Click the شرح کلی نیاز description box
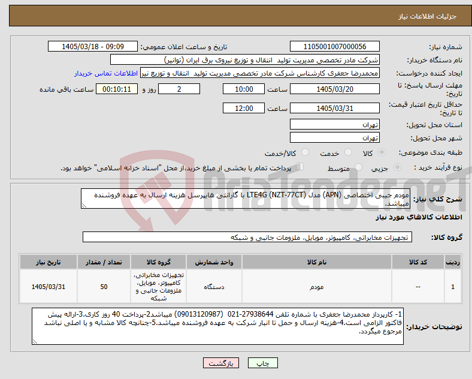Screen dimensions: 472x379 coord(246,199)
